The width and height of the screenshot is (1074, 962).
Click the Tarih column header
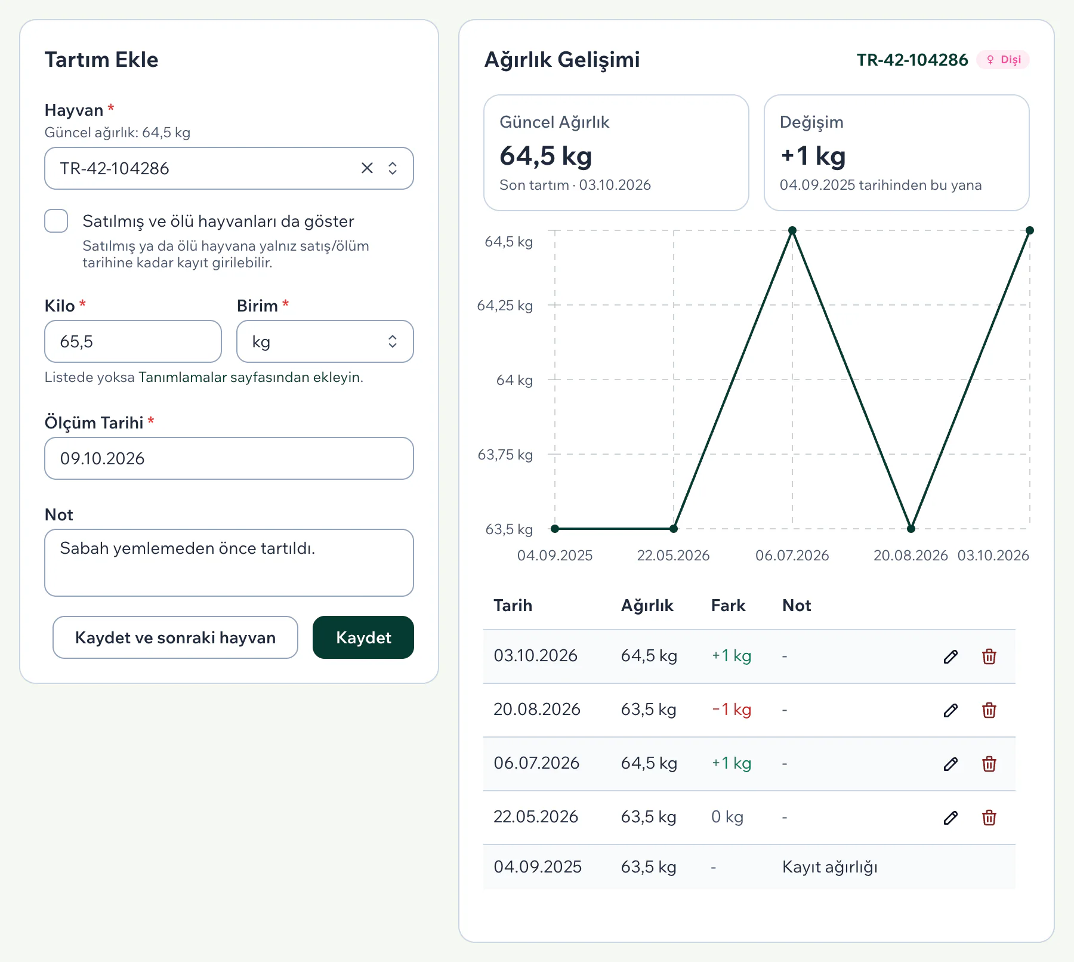[x=513, y=606]
